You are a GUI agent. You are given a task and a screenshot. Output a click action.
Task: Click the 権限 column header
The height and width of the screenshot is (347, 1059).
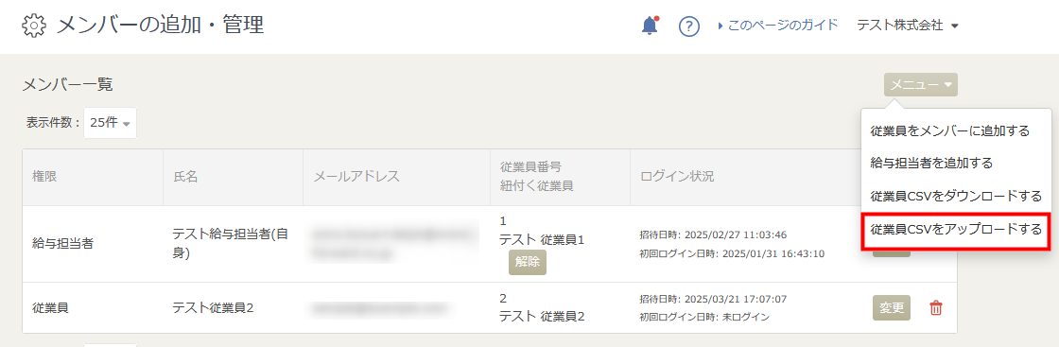(x=44, y=177)
